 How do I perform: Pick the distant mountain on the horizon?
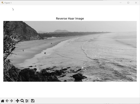coord(61,31)
